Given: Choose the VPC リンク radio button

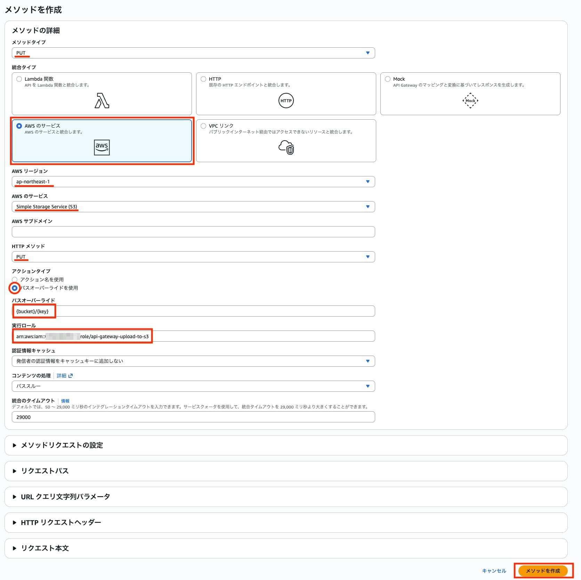Looking at the screenshot, I should point(203,126).
